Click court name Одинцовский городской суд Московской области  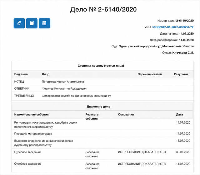(156, 46)
